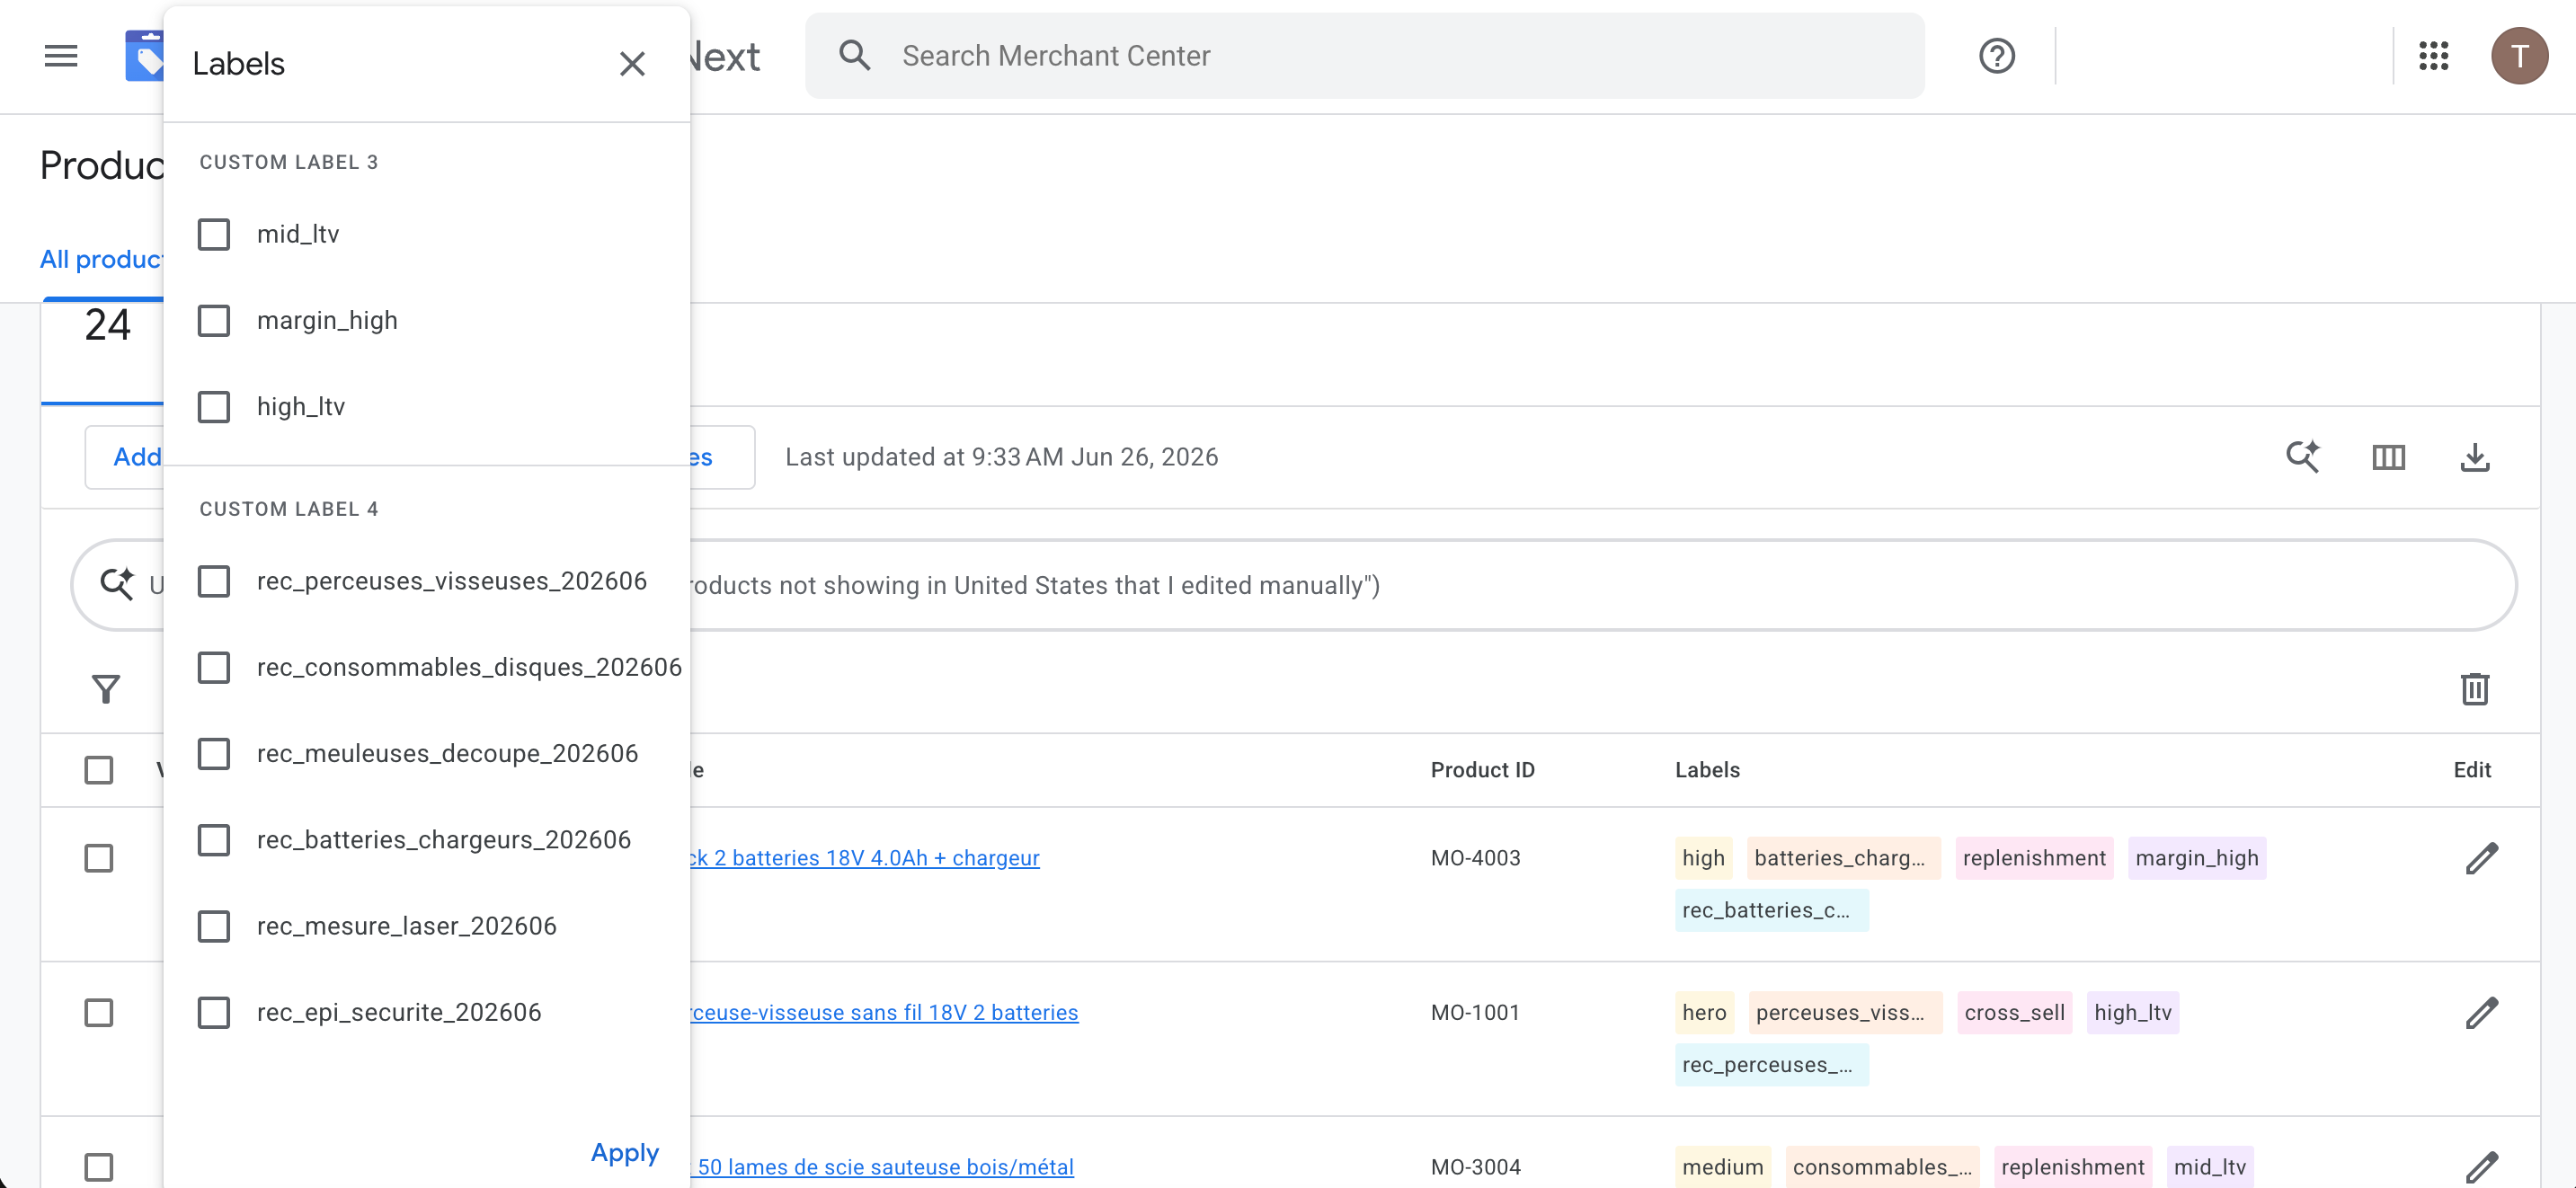This screenshot has height=1188, width=2576.
Task: Click the 'rec_perceuses_…' label chip
Action: pyautogui.click(x=1771, y=1065)
